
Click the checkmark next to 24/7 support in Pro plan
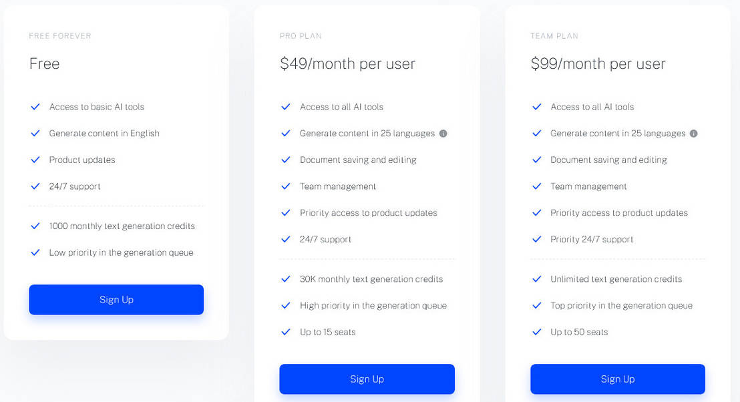tap(286, 239)
